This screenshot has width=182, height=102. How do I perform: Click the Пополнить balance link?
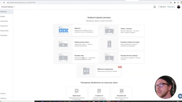(x=171, y=7)
